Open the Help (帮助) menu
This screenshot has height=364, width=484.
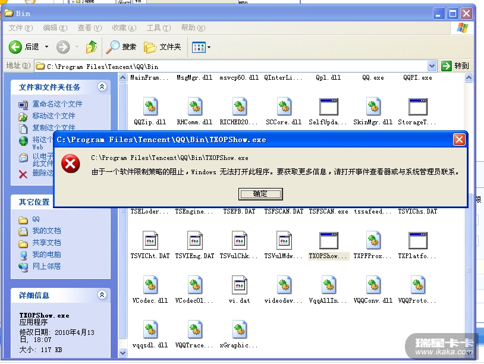[x=193, y=28]
